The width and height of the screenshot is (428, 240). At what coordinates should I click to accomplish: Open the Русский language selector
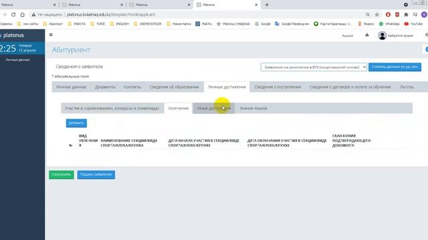pos(348,35)
